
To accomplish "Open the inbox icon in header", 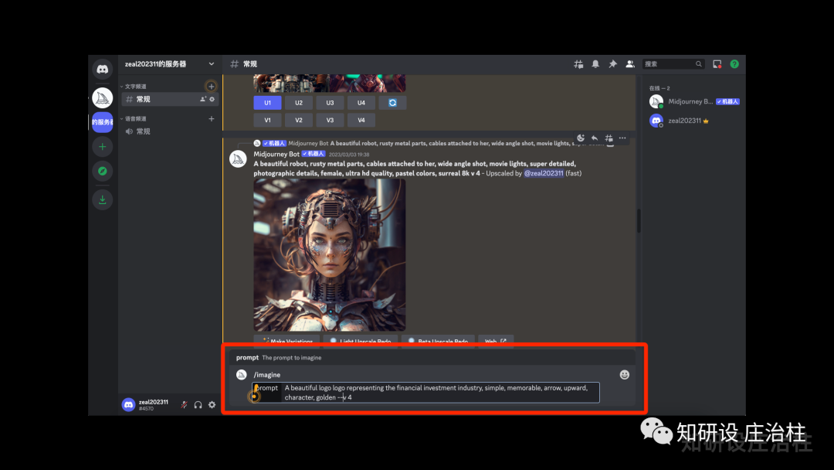I will point(717,64).
